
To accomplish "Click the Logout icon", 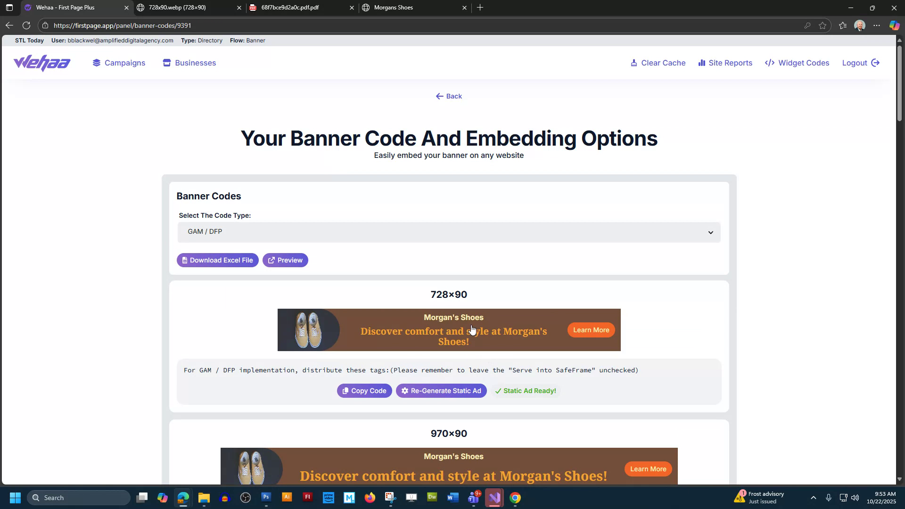I will (875, 63).
